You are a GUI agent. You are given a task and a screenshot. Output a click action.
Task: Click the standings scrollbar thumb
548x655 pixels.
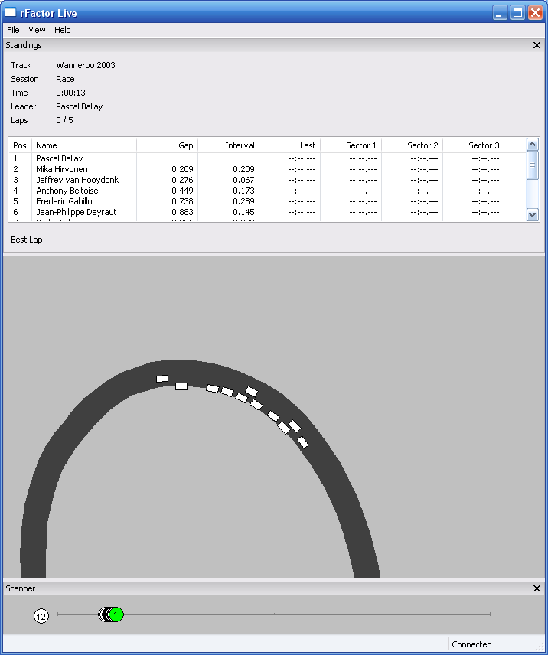pos(533,165)
